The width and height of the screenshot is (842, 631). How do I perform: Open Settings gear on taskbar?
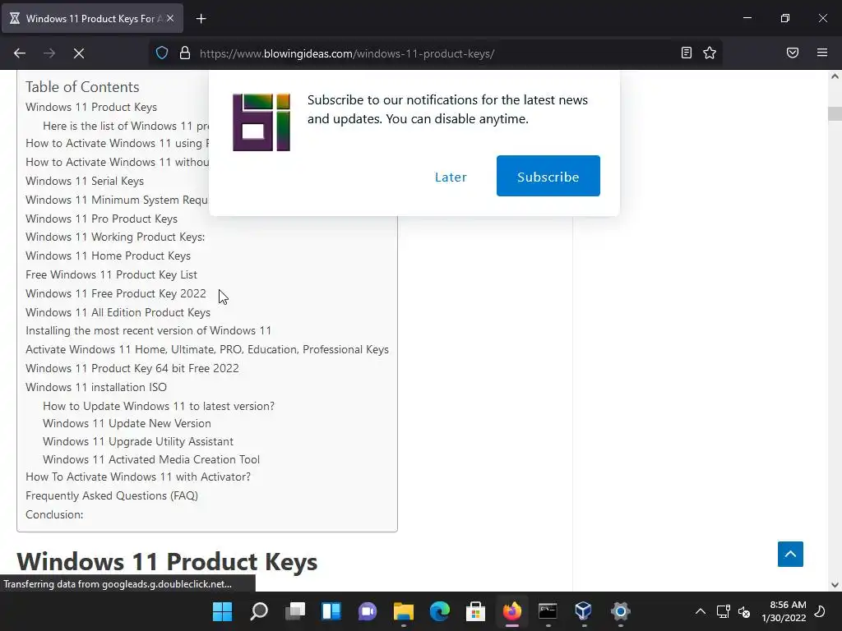(x=620, y=611)
